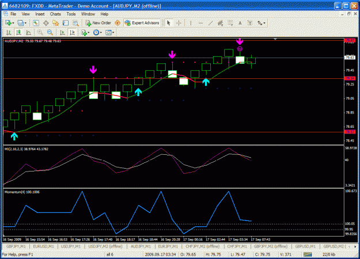The width and height of the screenshot is (360, 259).
Task: Toggle chart shift
Action: tap(72, 33)
